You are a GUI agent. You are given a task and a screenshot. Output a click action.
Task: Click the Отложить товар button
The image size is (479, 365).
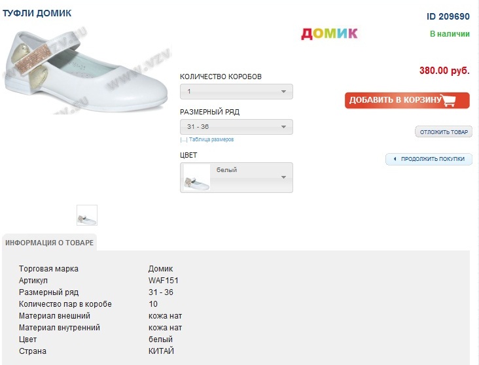click(x=444, y=132)
